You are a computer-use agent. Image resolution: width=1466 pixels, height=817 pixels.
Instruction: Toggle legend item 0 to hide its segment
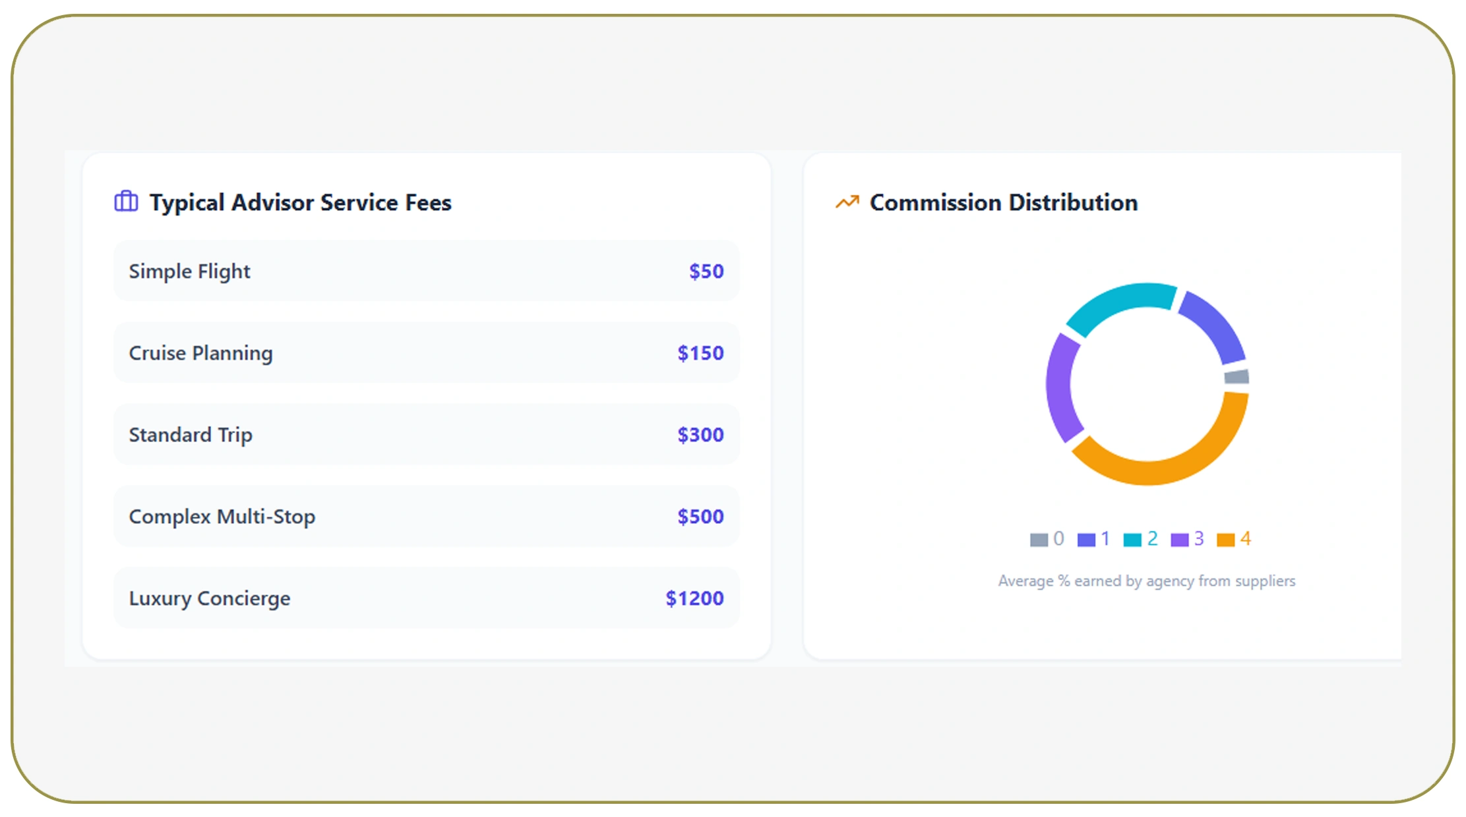coord(1048,538)
